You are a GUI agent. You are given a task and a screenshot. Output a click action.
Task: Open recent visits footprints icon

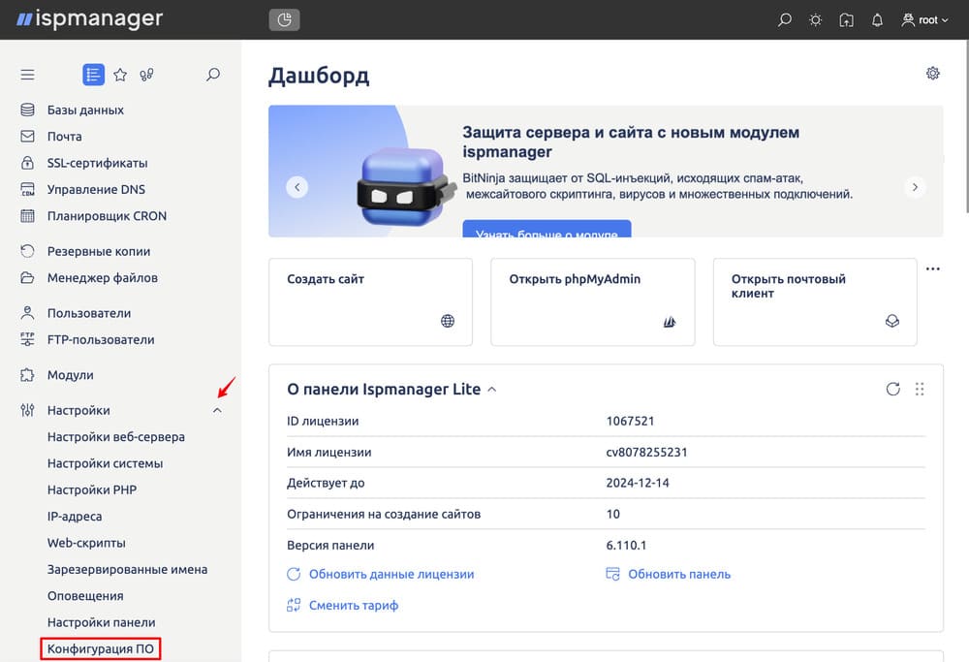(146, 75)
